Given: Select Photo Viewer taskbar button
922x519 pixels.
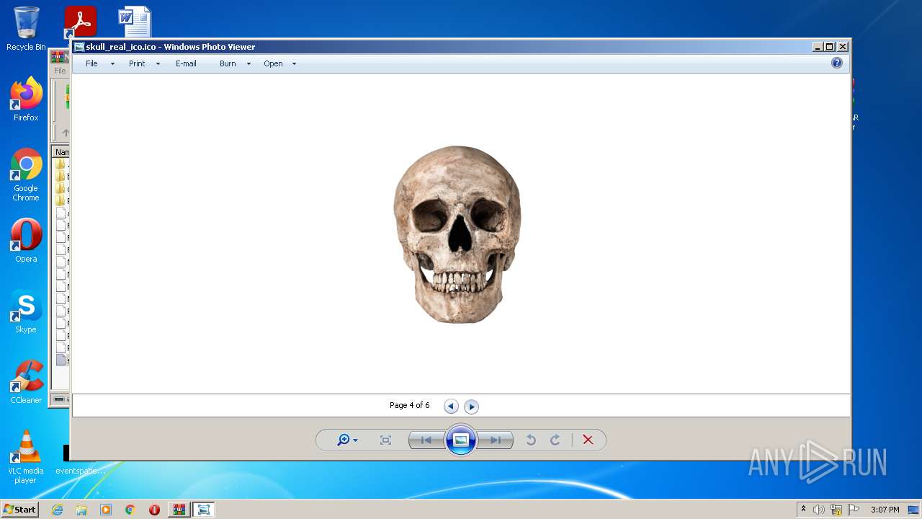Looking at the screenshot, I should click(x=204, y=510).
